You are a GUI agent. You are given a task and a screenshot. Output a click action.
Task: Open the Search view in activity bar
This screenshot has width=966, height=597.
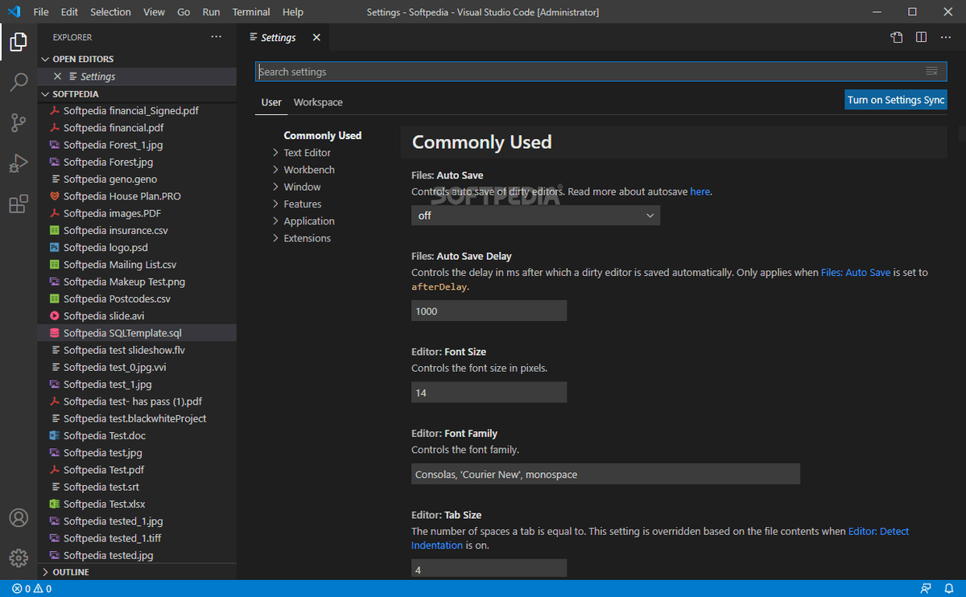[x=19, y=82]
